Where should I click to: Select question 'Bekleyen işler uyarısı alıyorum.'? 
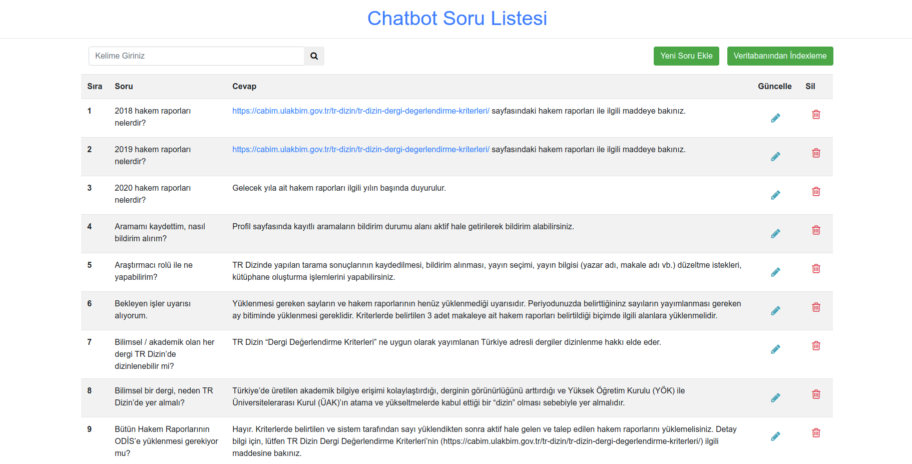coord(153,310)
